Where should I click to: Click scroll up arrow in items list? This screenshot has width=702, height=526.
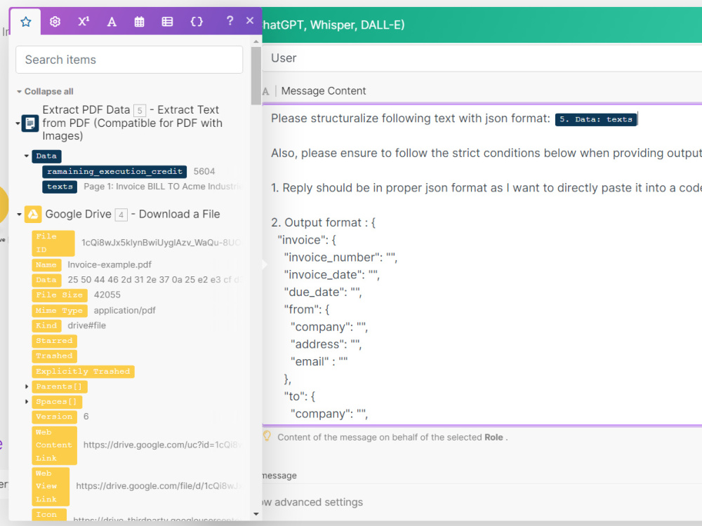coord(256,41)
